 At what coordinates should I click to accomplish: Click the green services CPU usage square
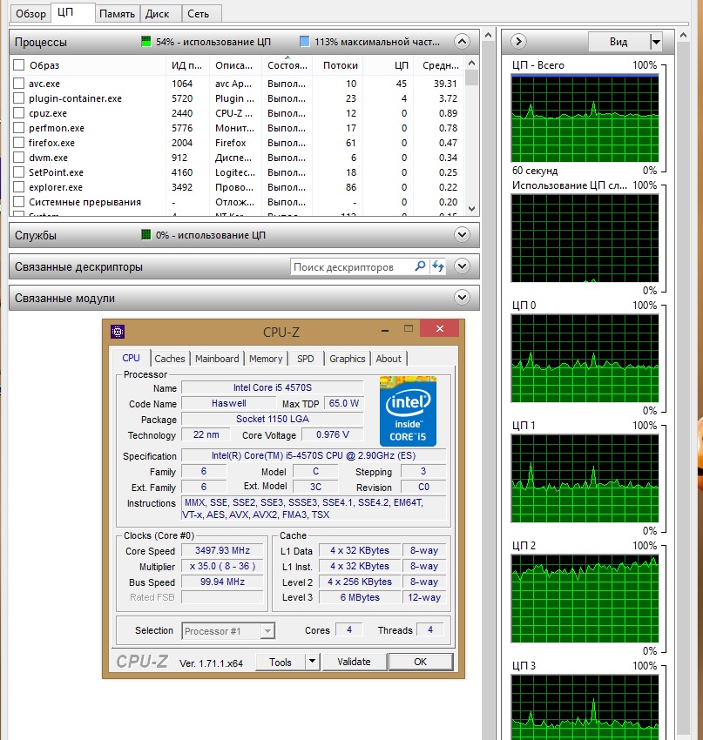[x=145, y=234]
